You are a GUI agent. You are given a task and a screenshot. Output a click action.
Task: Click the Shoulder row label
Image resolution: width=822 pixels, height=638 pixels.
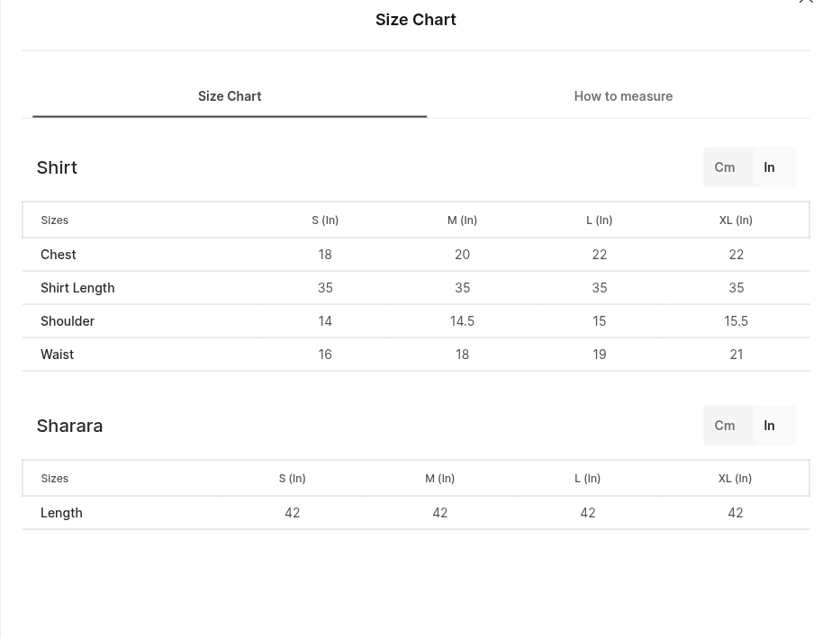tap(68, 321)
